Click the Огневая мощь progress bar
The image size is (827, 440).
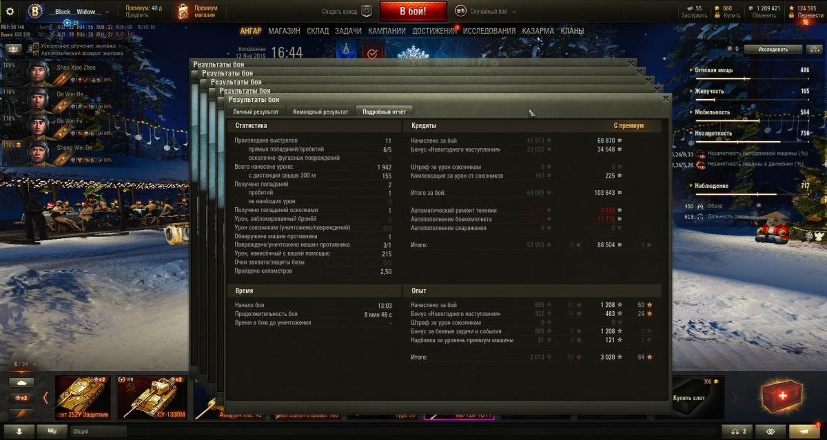(x=753, y=78)
